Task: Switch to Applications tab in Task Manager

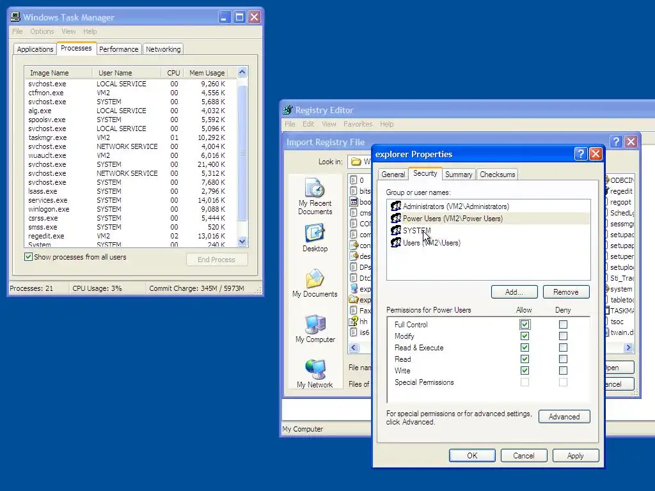Action: tap(35, 49)
